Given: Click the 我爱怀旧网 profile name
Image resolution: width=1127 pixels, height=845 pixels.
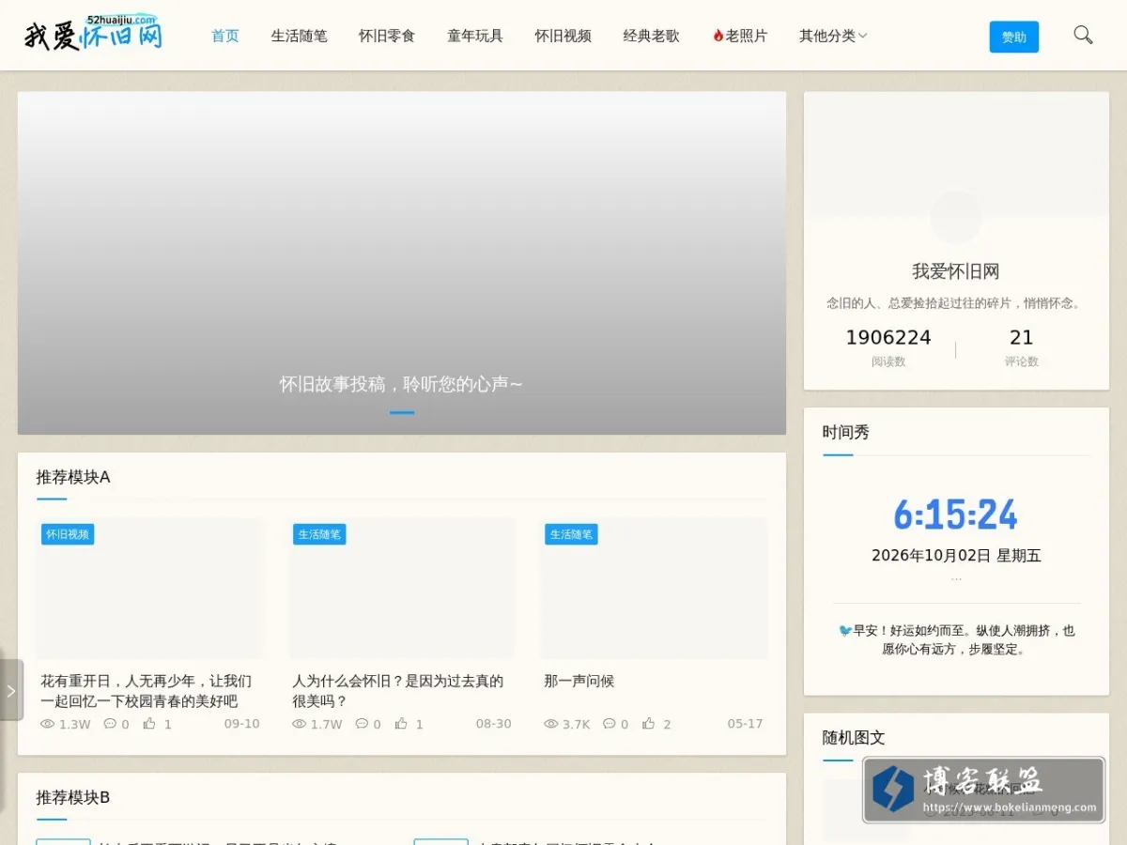Looking at the screenshot, I should click(956, 271).
